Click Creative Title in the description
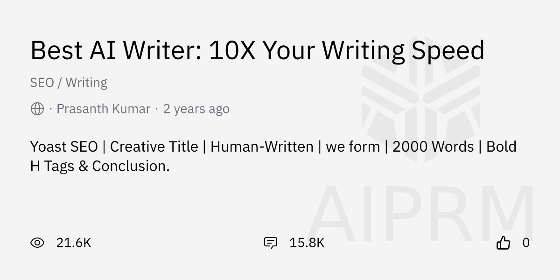Viewport: 560px width, 280px height. click(x=154, y=147)
